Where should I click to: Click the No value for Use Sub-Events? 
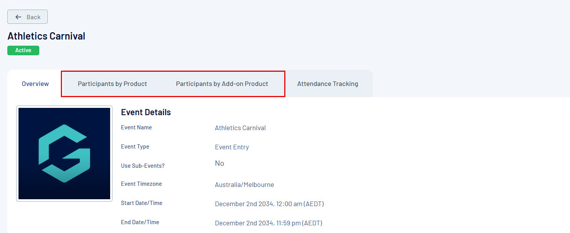click(219, 164)
